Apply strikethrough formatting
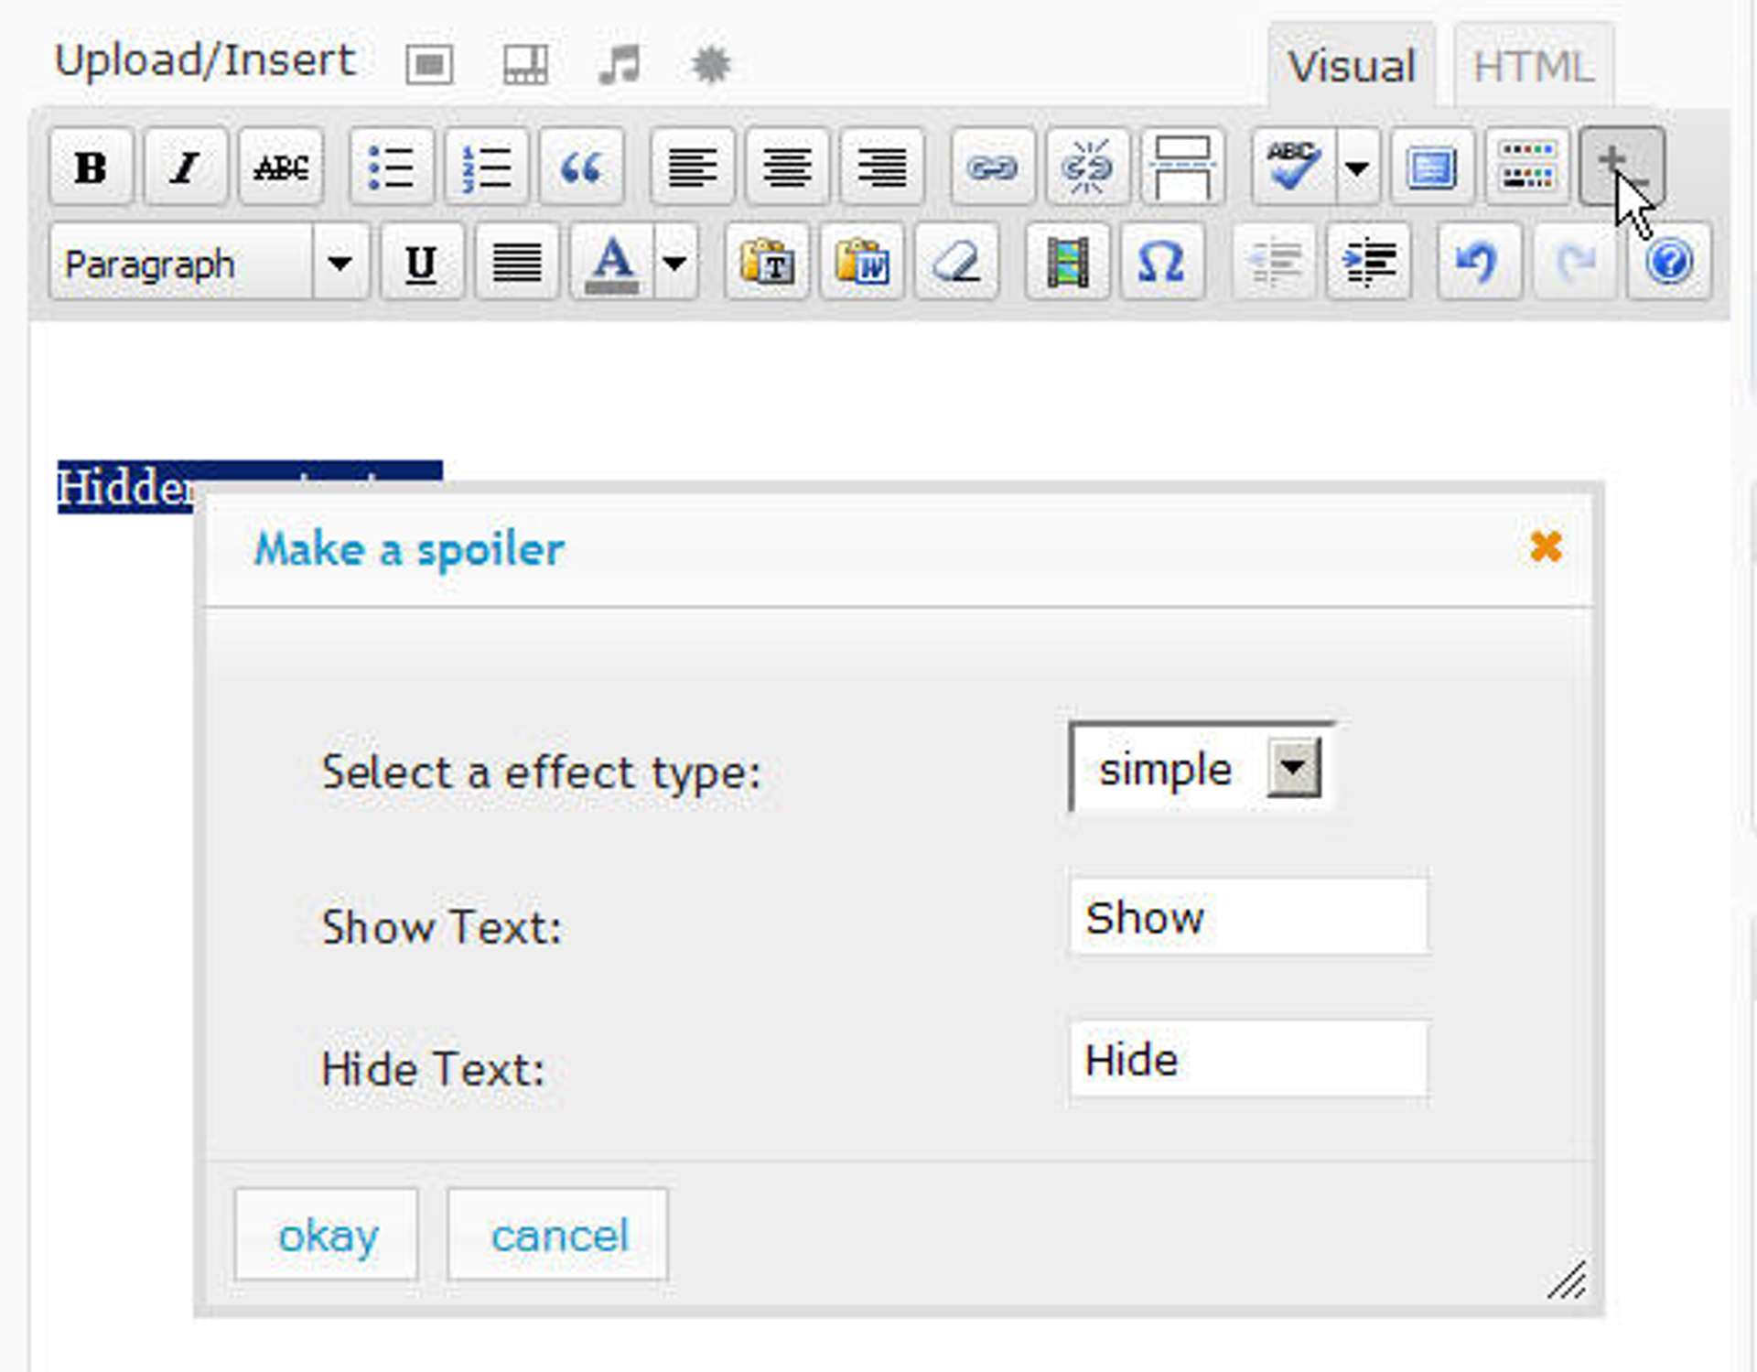The image size is (1757, 1372). click(281, 167)
